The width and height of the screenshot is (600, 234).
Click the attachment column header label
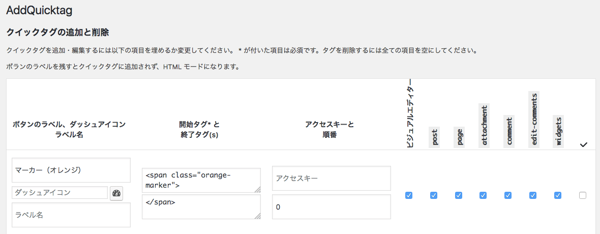pyautogui.click(x=484, y=125)
